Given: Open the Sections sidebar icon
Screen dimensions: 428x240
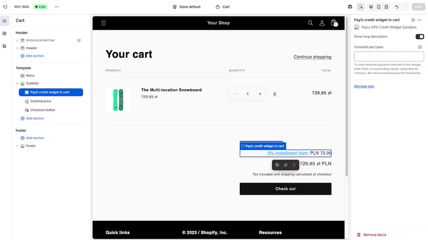Looking at the screenshot, I should point(4,21).
